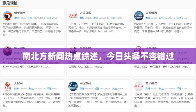Open http://t.cn/R... link in 人民日报 post
Screen dimensions: 196x112
pos(107,31)
